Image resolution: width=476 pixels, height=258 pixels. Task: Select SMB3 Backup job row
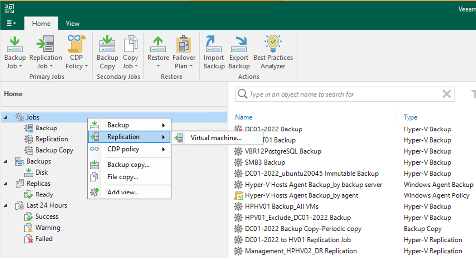coord(265,162)
